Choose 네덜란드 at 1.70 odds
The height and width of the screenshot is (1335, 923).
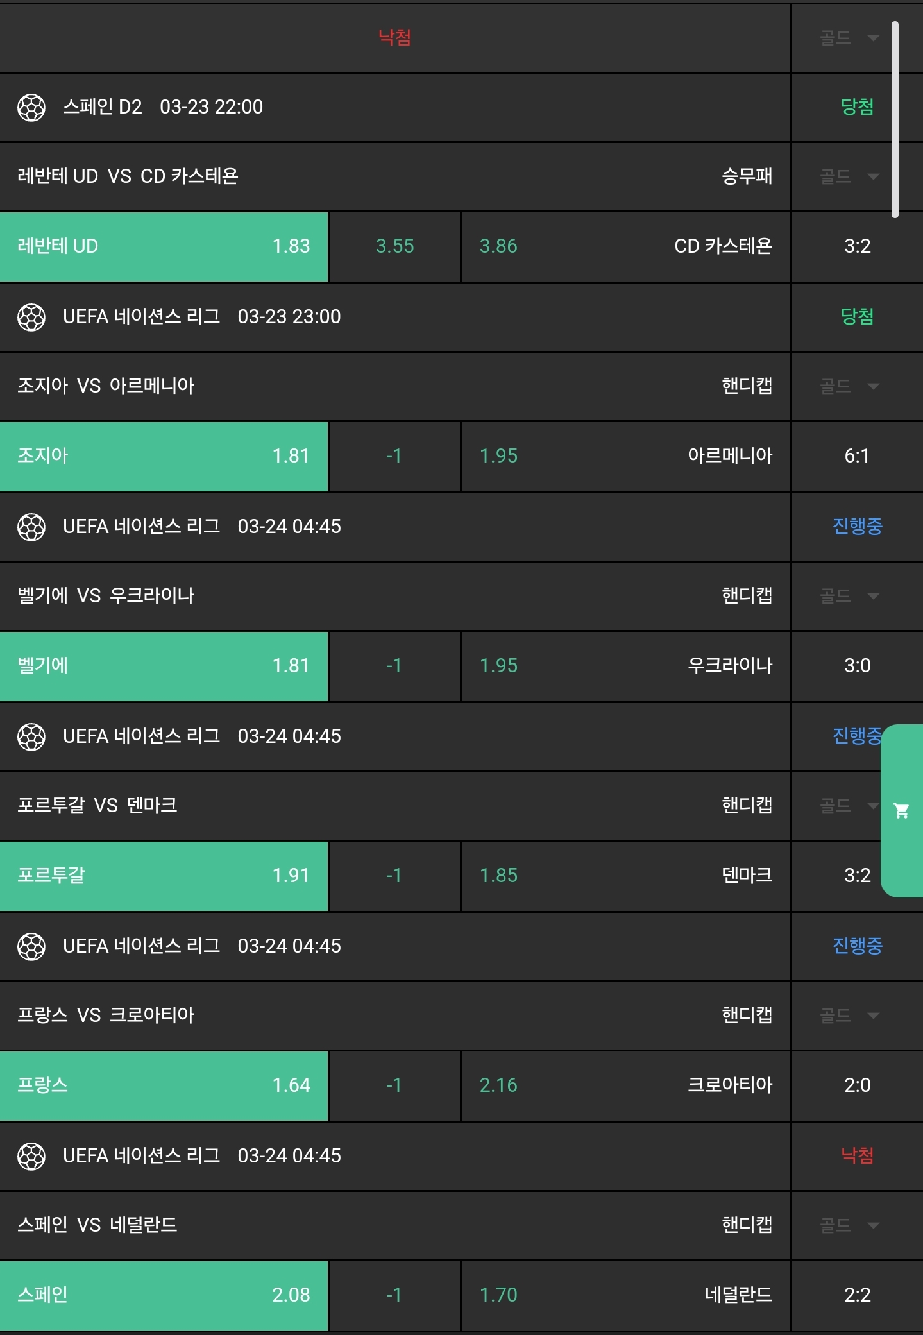click(x=625, y=1295)
